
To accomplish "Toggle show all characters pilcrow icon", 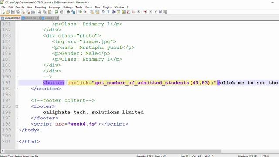I will tap(109, 12).
